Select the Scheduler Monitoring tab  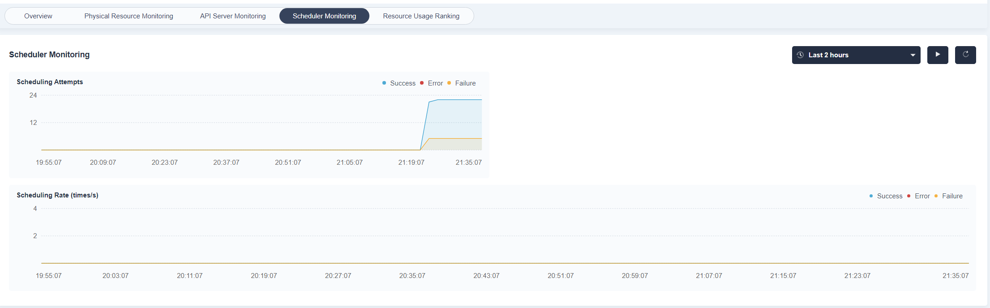324,16
